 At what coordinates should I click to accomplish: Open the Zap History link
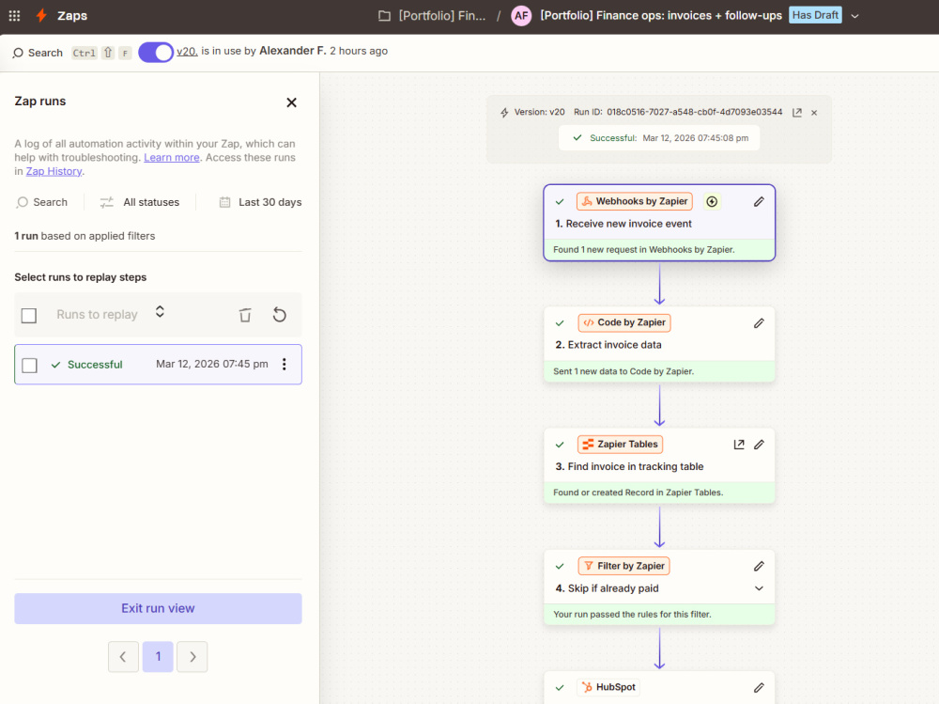pyautogui.click(x=54, y=171)
